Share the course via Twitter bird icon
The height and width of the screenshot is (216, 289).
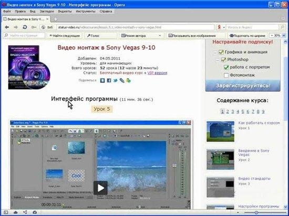pos(116,80)
